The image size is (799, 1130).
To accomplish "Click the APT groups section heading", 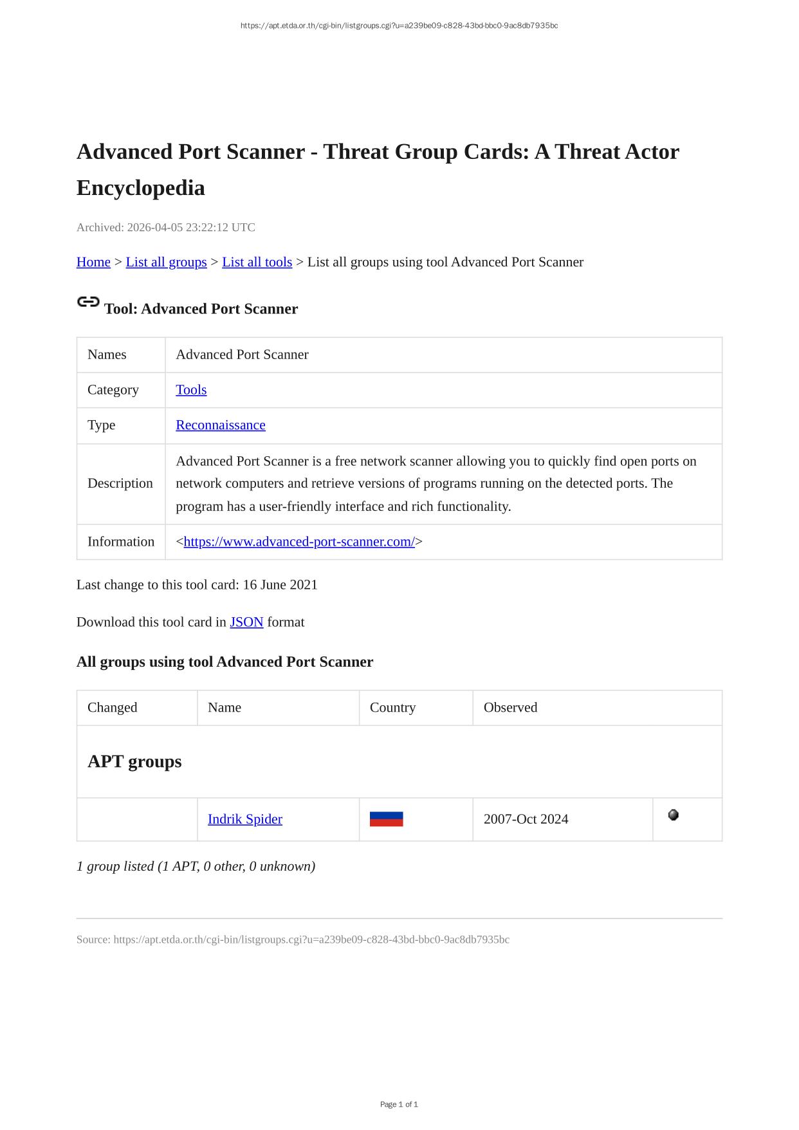I will coord(134,761).
